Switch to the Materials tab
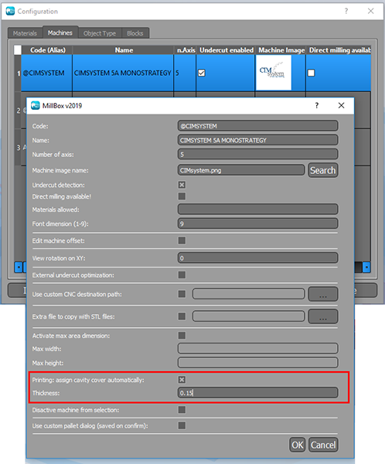 click(x=25, y=33)
